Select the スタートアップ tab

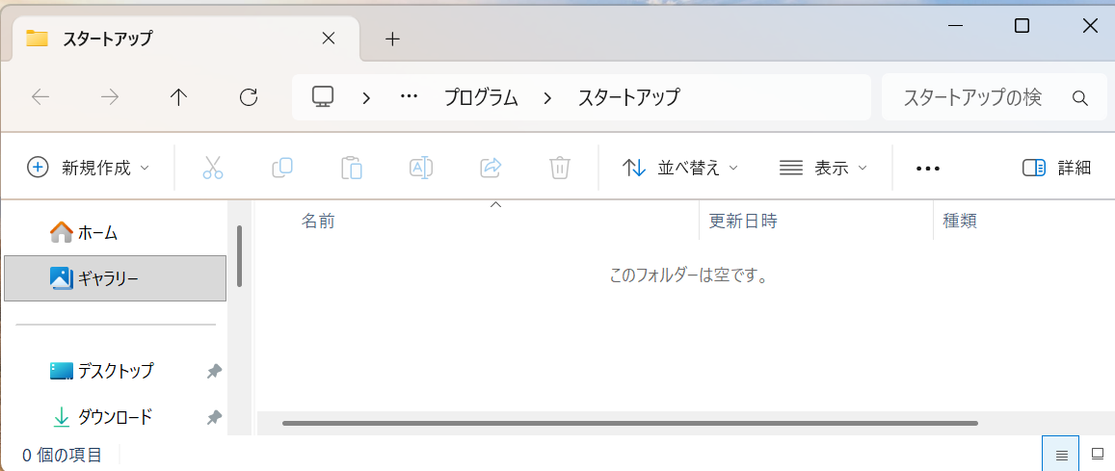tap(186, 39)
